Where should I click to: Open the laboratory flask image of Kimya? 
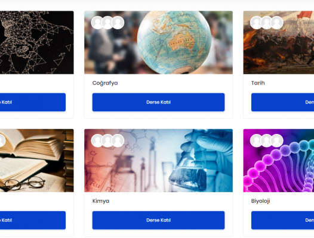tap(158, 161)
